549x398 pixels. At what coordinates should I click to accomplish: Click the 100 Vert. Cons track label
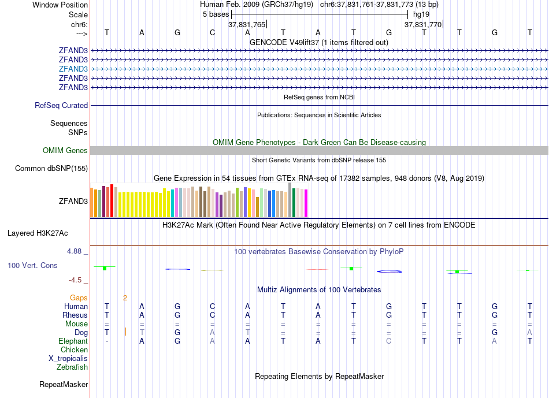[x=32, y=265]
